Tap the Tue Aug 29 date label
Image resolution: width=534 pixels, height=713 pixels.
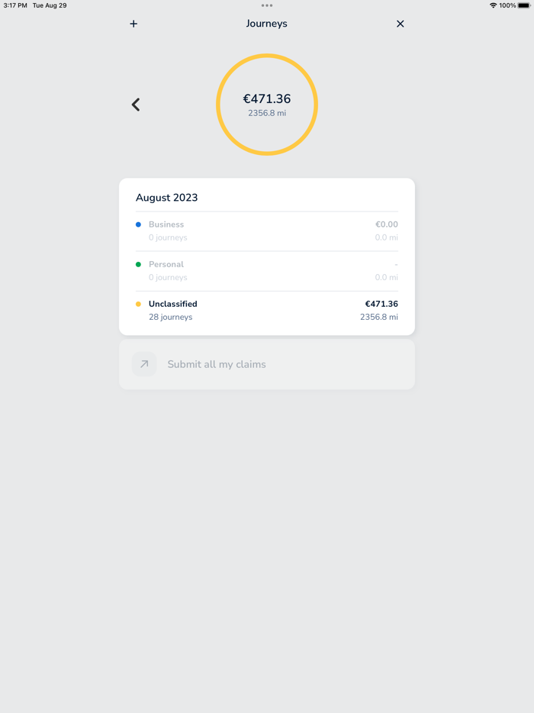[49, 5]
